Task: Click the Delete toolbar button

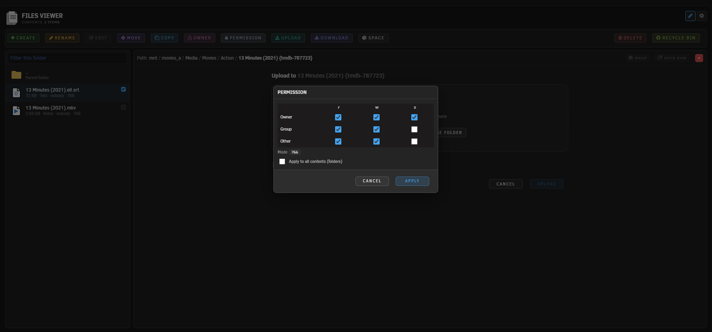Action: 630,38
